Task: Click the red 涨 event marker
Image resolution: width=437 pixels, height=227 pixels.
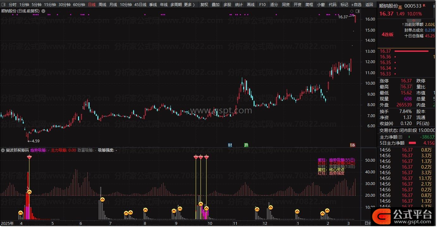Action: click(352, 145)
